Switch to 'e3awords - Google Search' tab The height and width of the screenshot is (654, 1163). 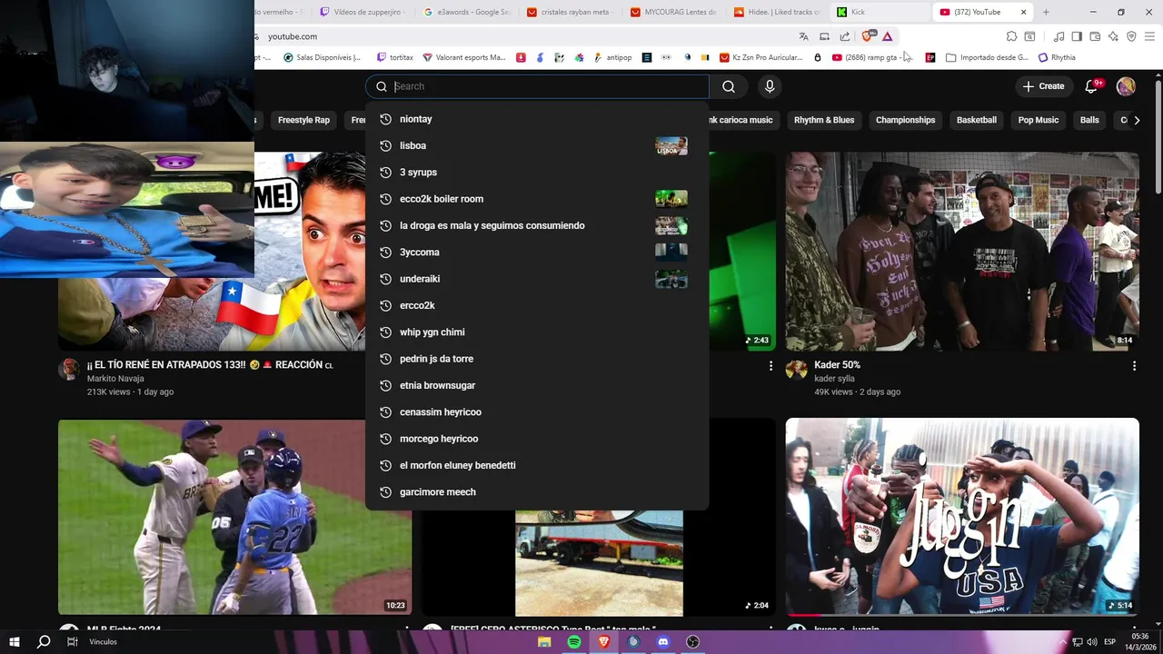[x=468, y=12]
